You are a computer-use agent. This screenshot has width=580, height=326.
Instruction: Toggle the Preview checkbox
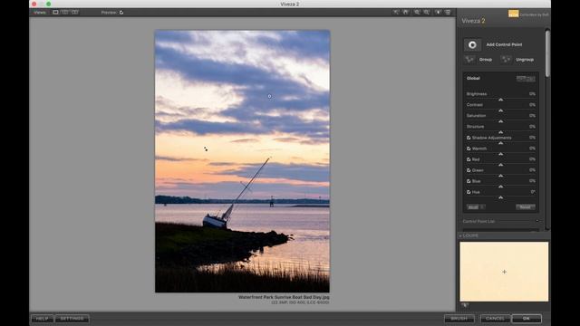121,13
